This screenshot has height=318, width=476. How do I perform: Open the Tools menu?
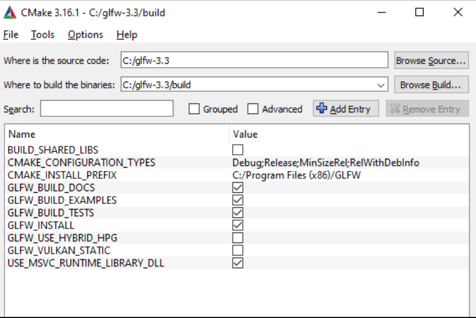click(x=43, y=35)
